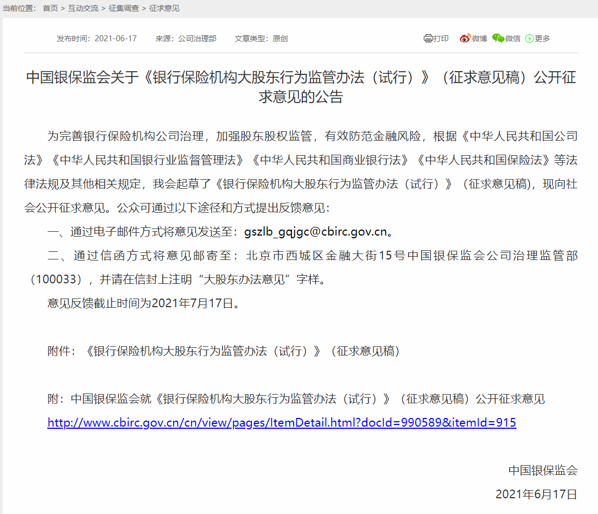Click the 中国银保监会 signature text
Screen dimensions: 598x514
click(543, 471)
